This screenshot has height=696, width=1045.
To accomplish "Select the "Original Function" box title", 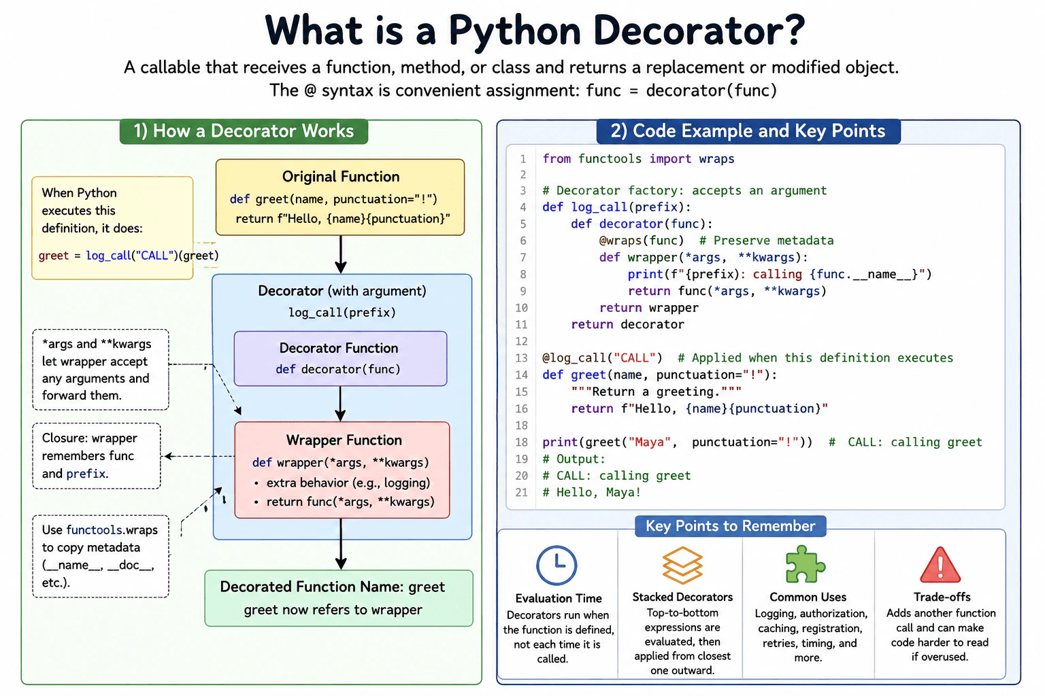I will click(x=341, y=177).
